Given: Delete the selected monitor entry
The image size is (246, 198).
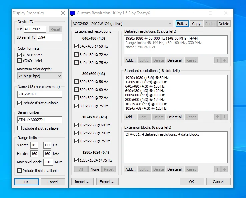Looking at the screenshot, I should coord(224,24).
